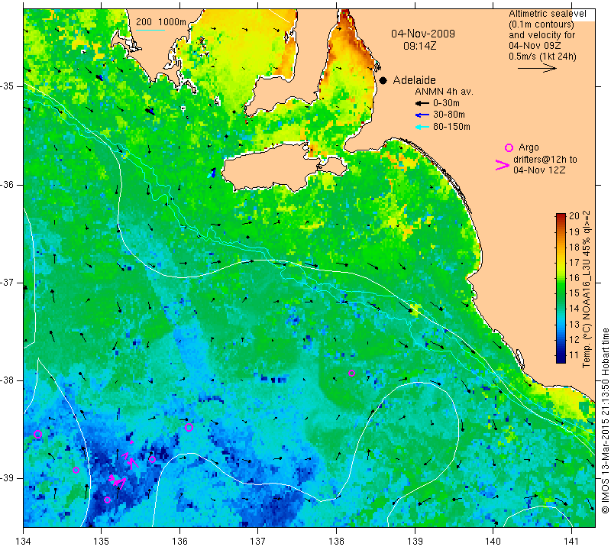Click the 'drifters@12h to' legend text
The height and width of the screenshot is (550, 611).
[x=545, y=160]
